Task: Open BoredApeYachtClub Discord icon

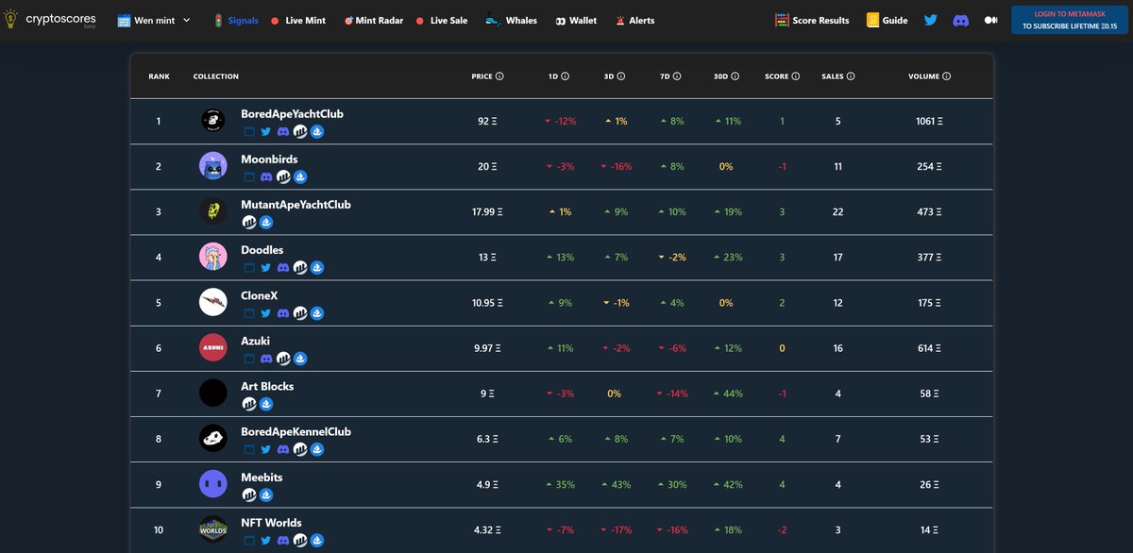Action: point(282,131)
